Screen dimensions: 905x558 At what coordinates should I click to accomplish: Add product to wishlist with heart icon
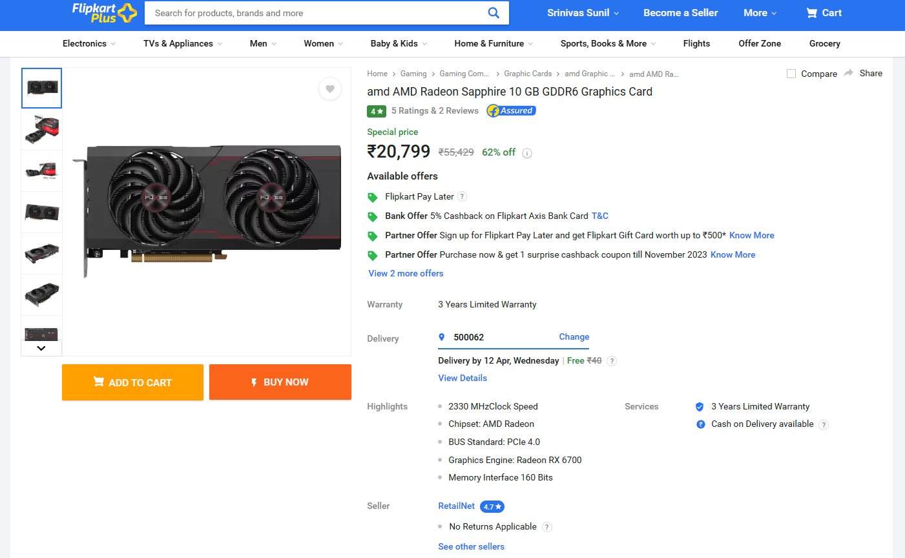tap(330, 89)
